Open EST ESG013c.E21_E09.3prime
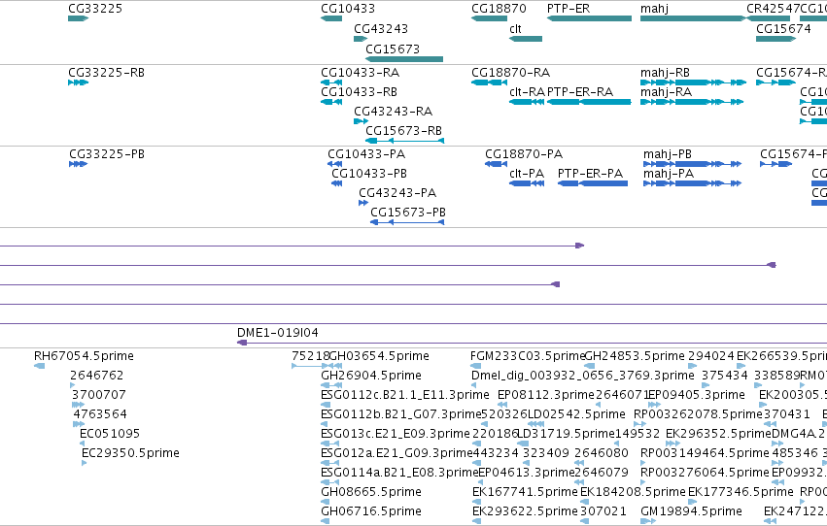This screenshot has width=827, height=526. click(396, 434)
